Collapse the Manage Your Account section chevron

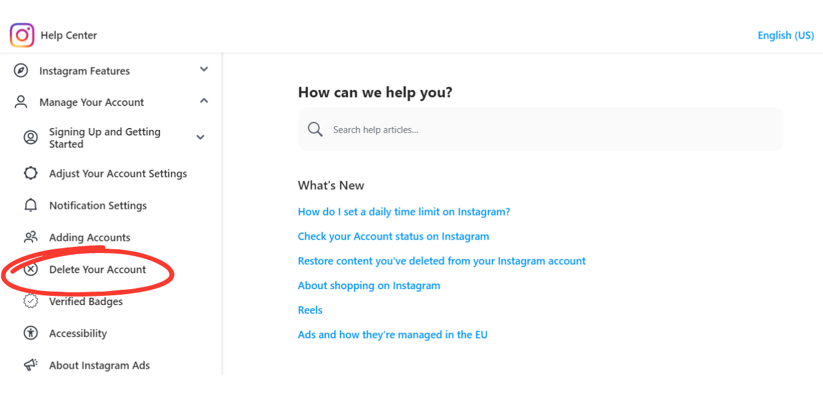pos(205,100)
